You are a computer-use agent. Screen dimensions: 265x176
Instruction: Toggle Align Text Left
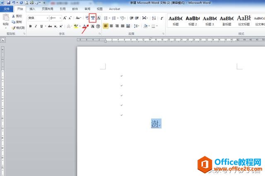point(106,26)
